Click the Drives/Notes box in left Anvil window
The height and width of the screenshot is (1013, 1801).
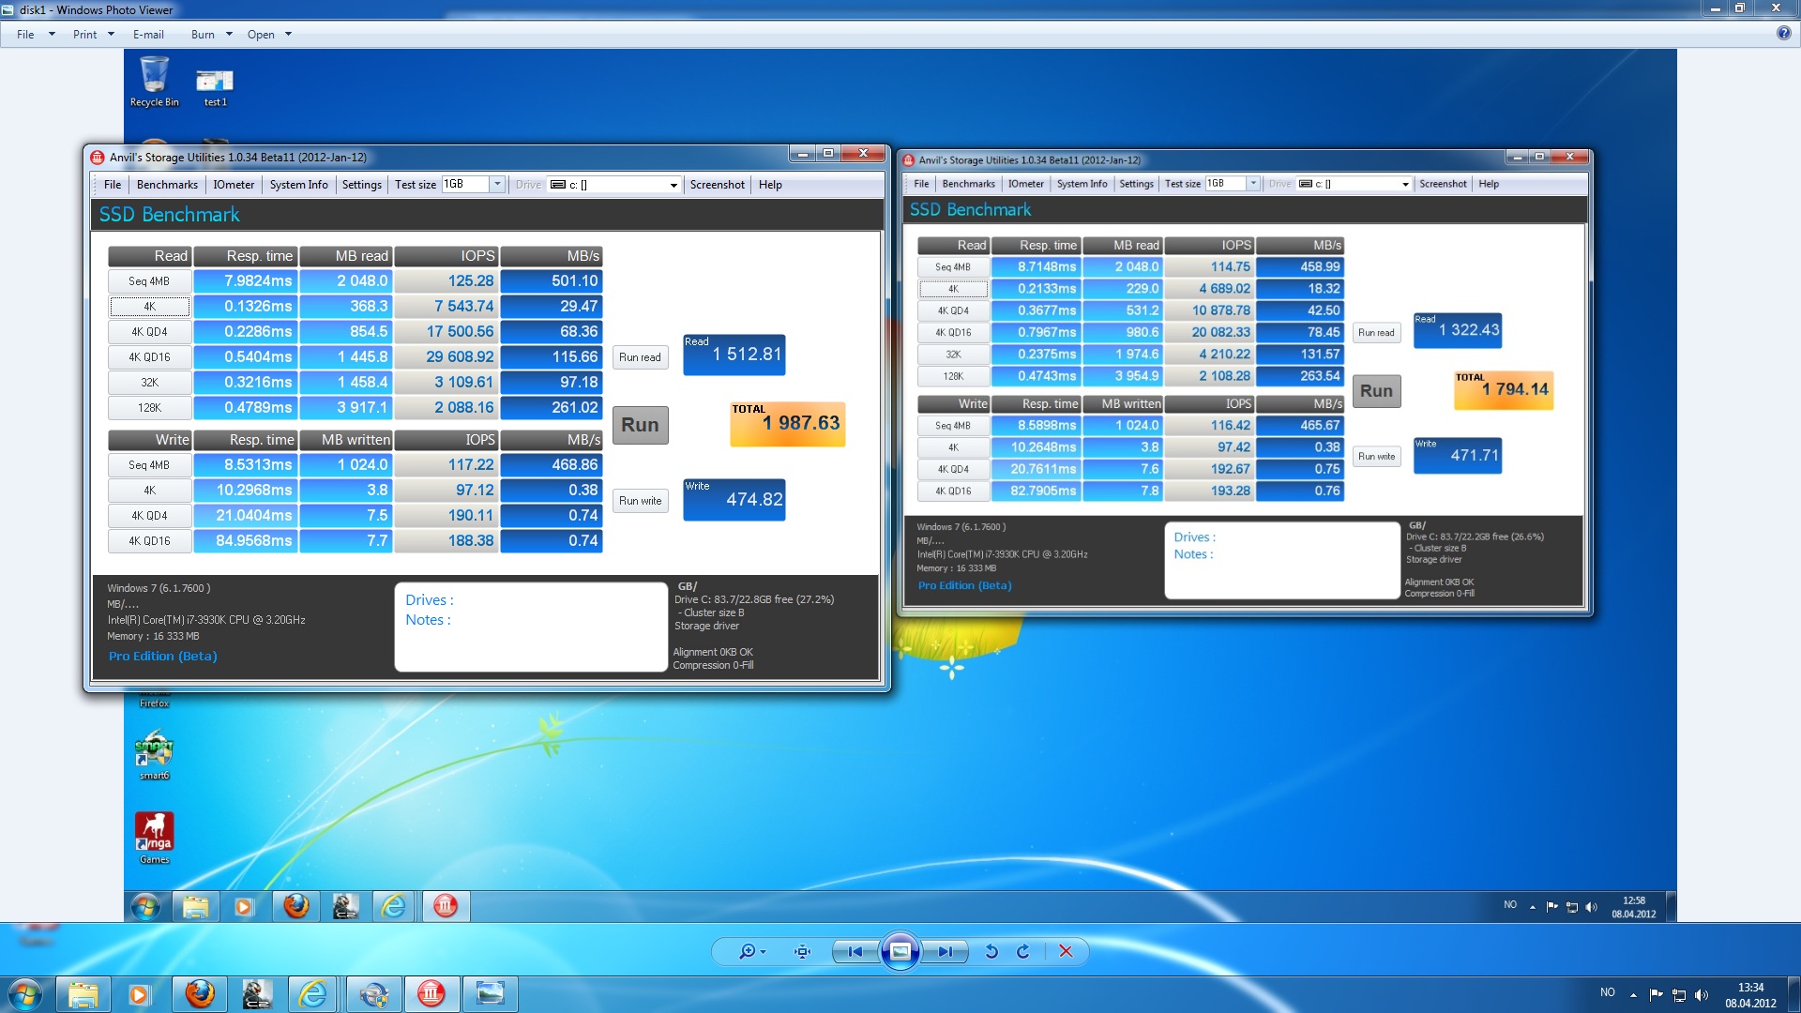point(531,627)
